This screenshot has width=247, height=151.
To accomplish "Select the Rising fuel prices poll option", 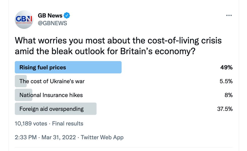I will pos(68,67).
